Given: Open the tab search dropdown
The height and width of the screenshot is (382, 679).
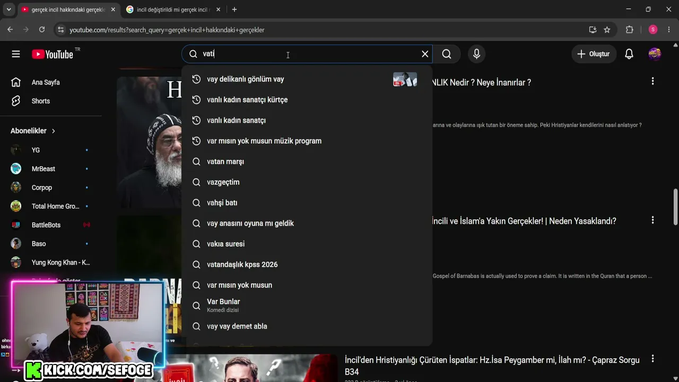Looking at the screenshot, I should (x=8, y=10).
